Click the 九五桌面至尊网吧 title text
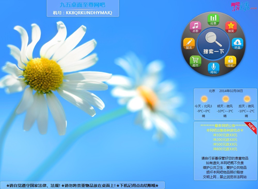This screenshot has height=189, width=258. [x=82, y=5]
